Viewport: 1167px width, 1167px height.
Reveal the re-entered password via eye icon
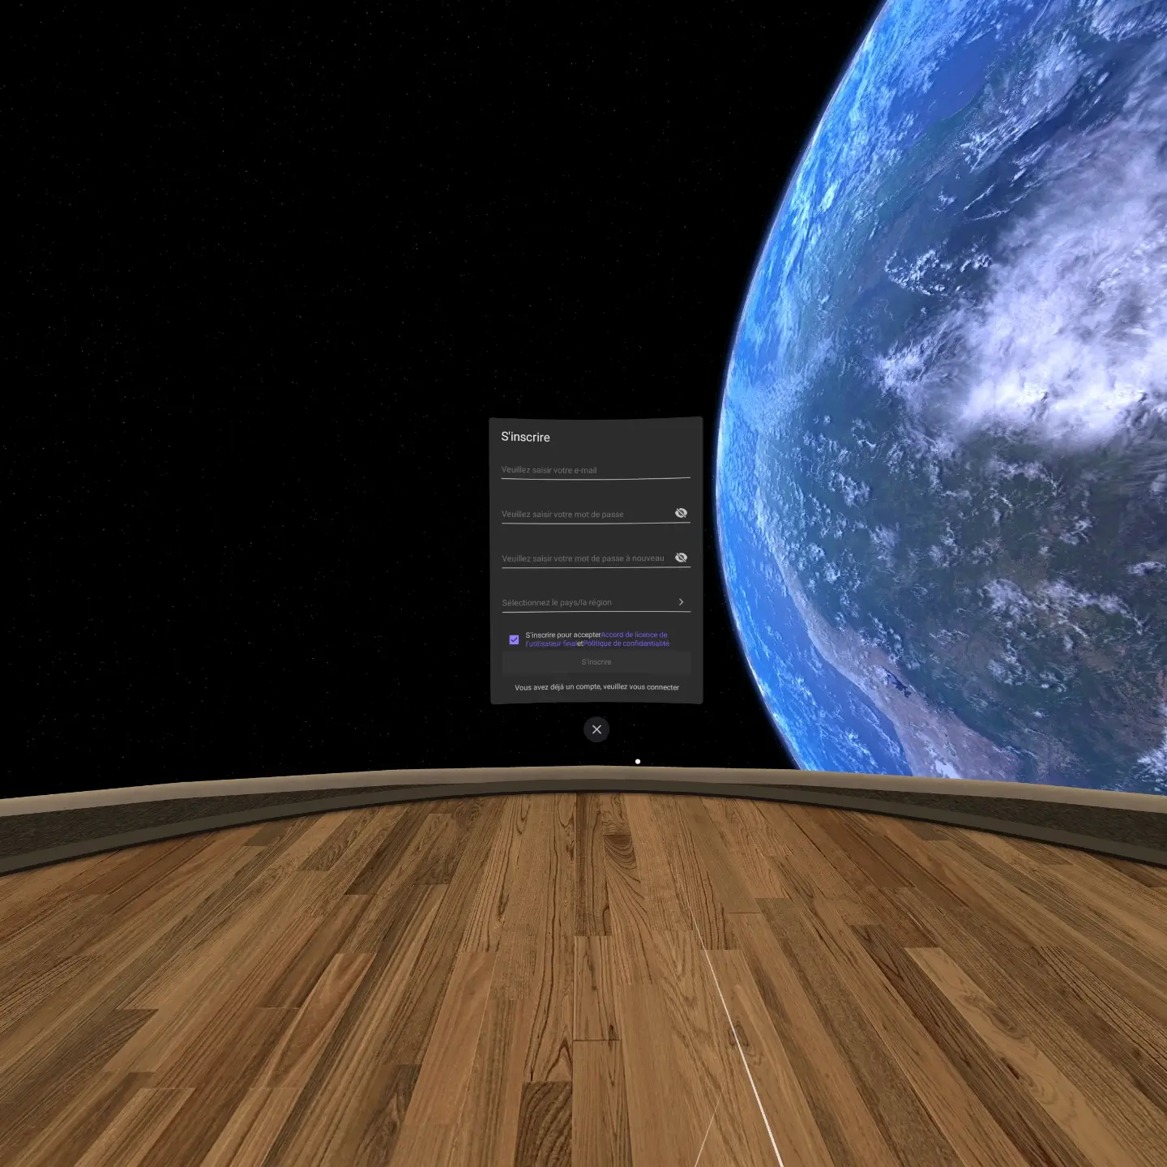(x=681, y=558)
